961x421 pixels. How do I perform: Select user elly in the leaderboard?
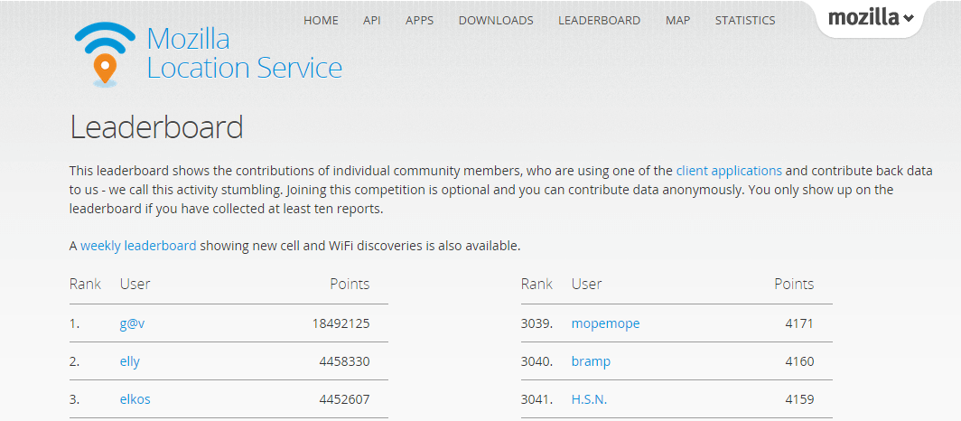click(x=130, y=361)
